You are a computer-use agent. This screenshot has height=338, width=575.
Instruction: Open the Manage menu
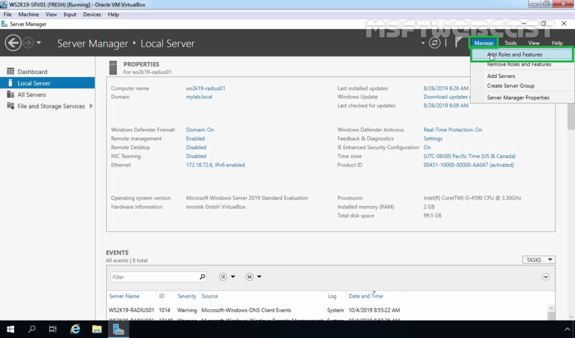point(483,43)
